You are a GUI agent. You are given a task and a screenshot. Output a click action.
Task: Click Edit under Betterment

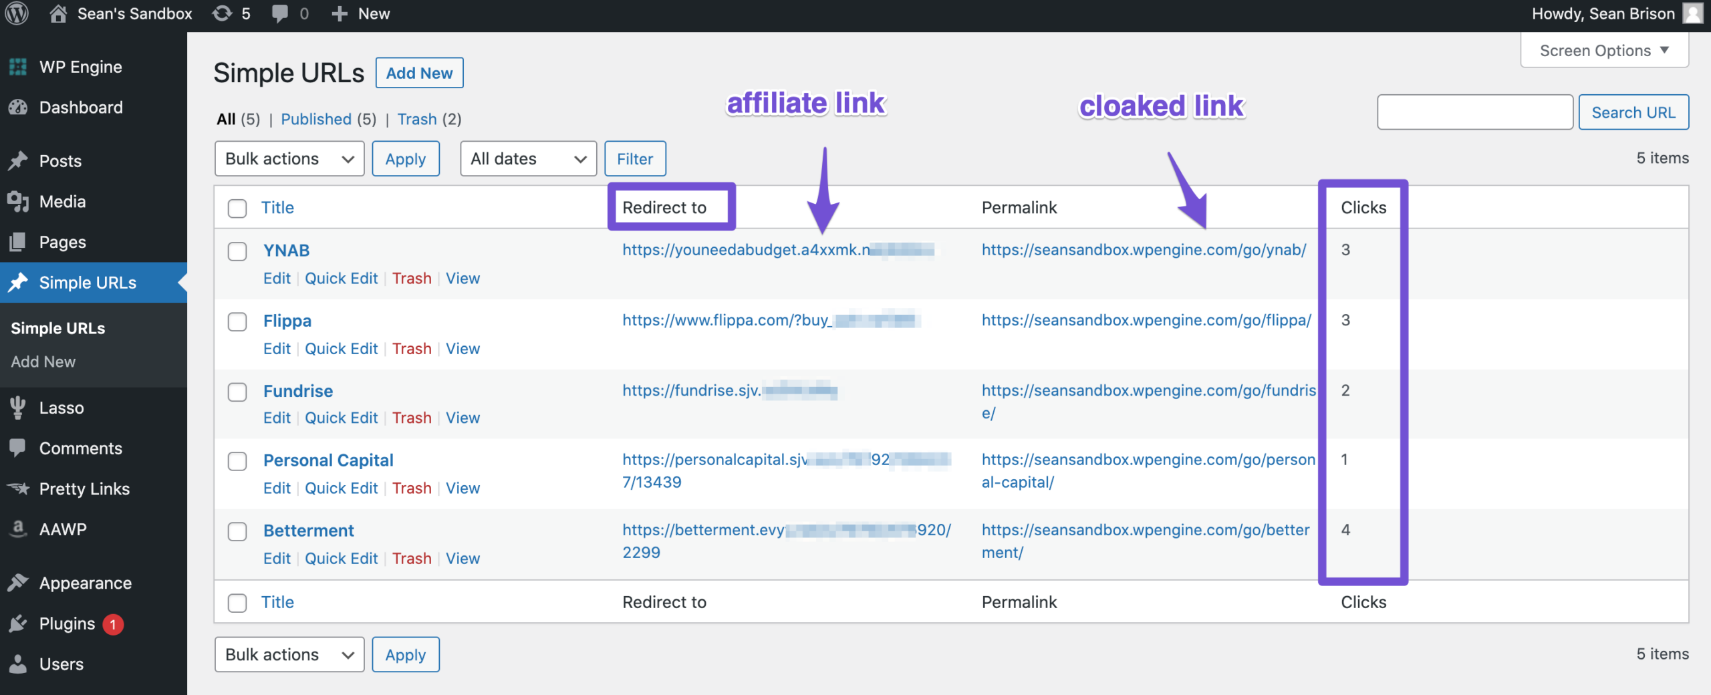277,558
